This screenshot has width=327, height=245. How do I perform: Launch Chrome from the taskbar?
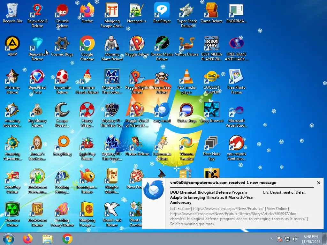click(x=67, y=239)
